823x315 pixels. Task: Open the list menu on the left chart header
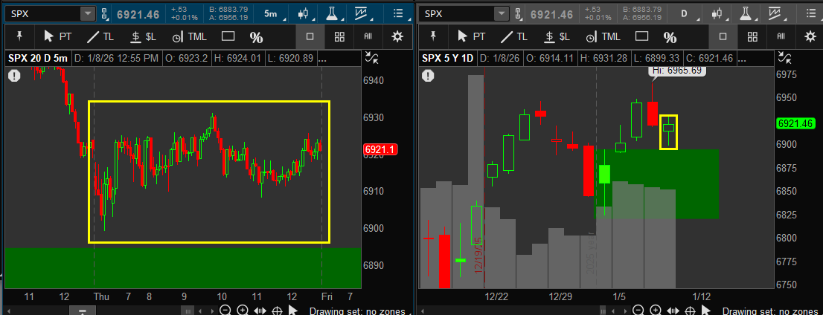click(x=398, y=13)
